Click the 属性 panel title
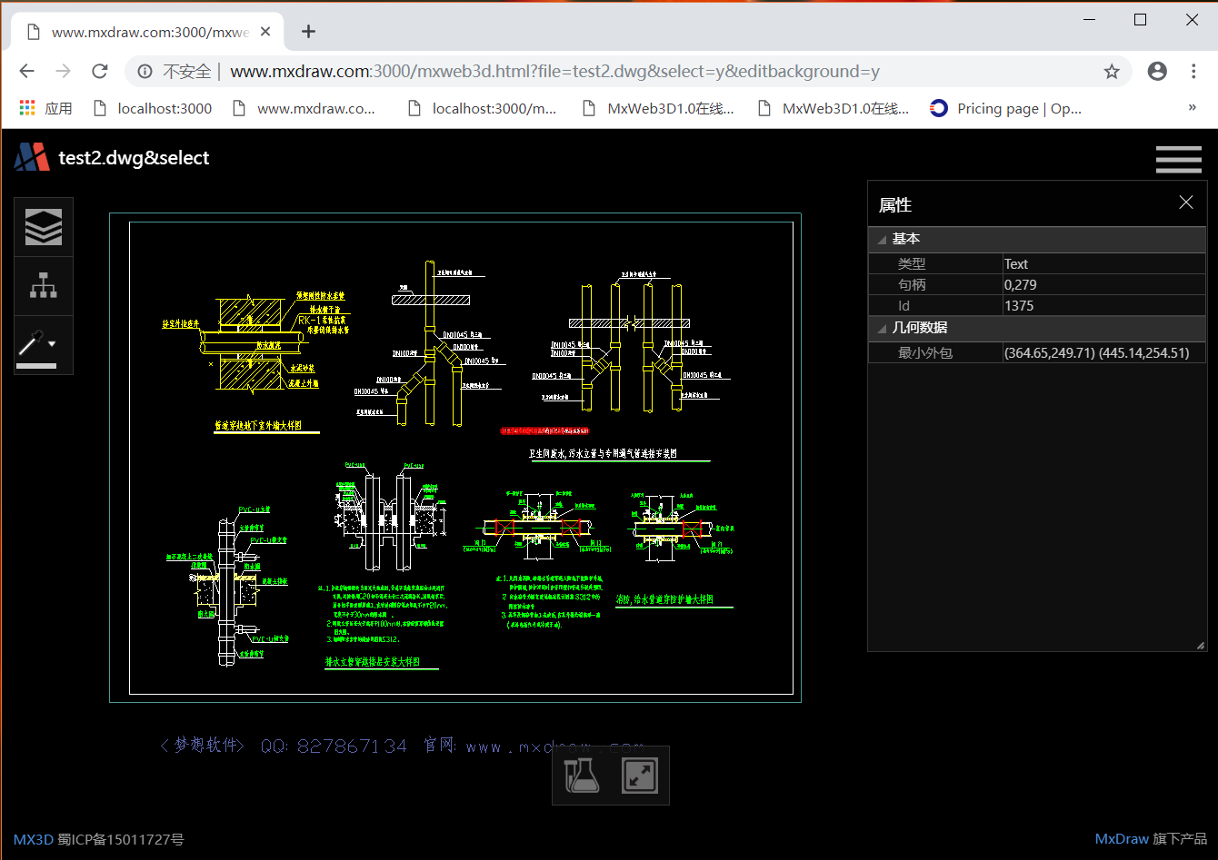Image resolution: width=1218 pixels, height=860 pixels. [x=895, y=205]
